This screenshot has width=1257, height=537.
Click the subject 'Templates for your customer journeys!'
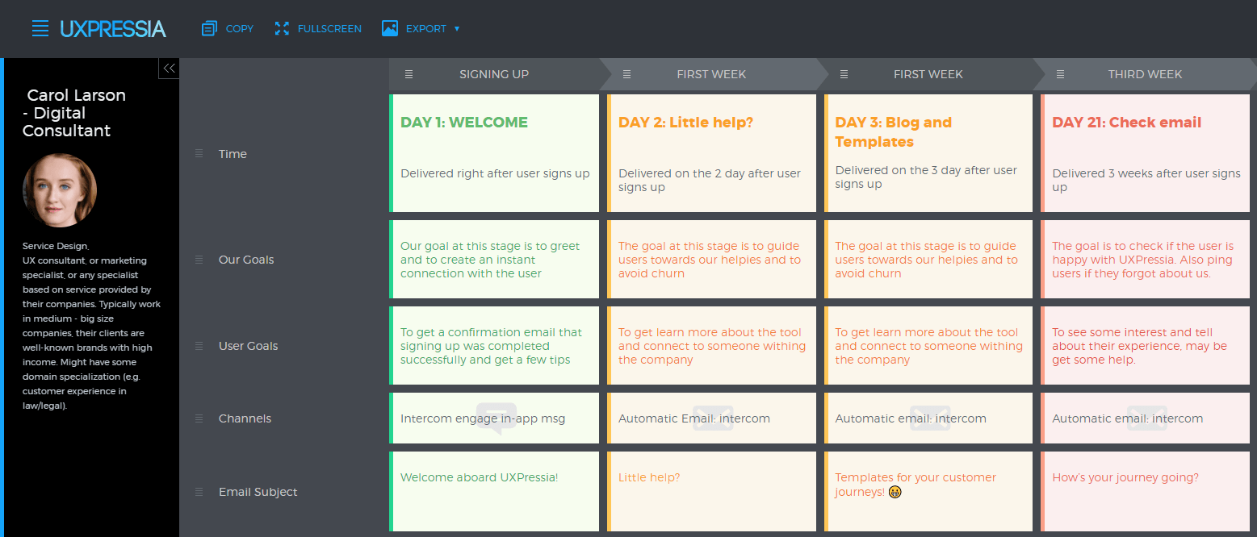coord(928,491)
